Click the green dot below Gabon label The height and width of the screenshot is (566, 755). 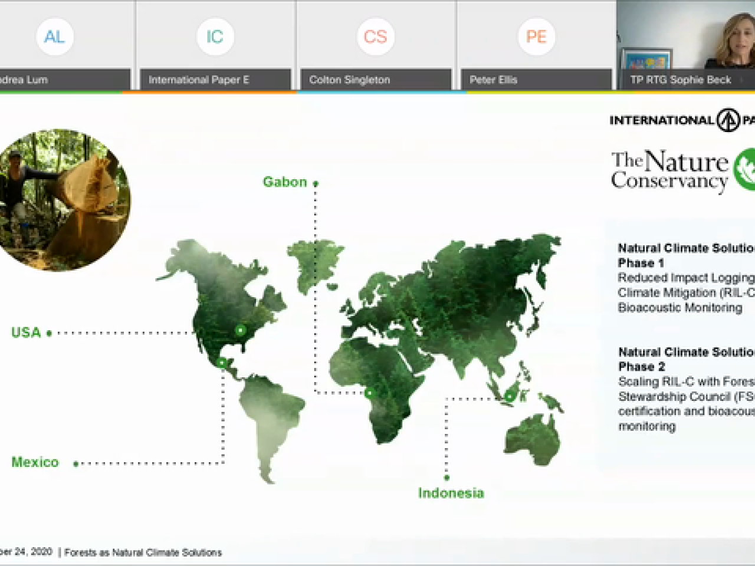coord(316,183)
